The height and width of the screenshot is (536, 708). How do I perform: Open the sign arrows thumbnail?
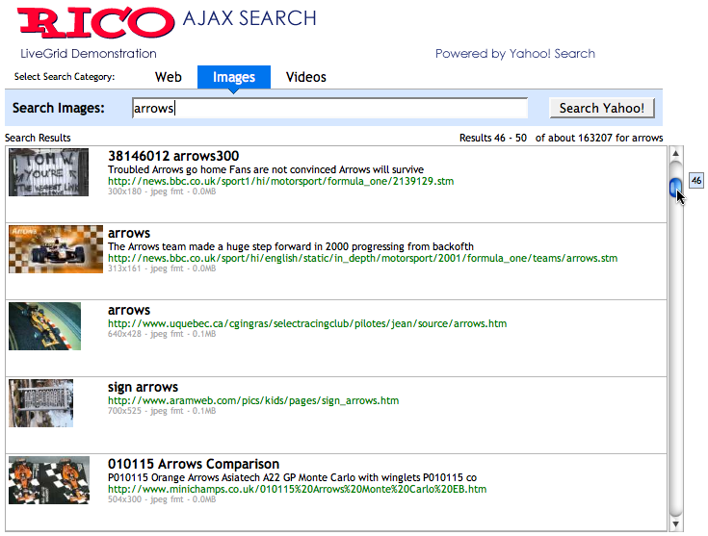(x=40, y=403)
